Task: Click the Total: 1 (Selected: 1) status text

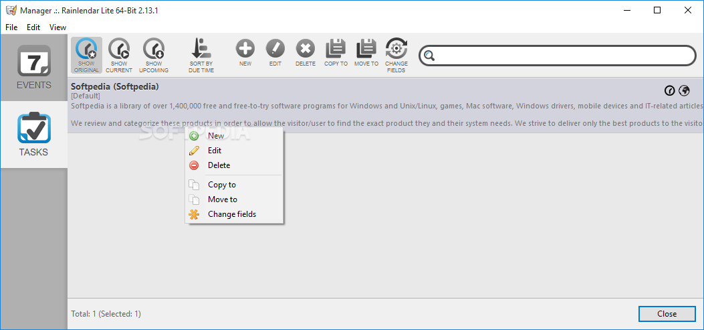Action: click(106, 314)
